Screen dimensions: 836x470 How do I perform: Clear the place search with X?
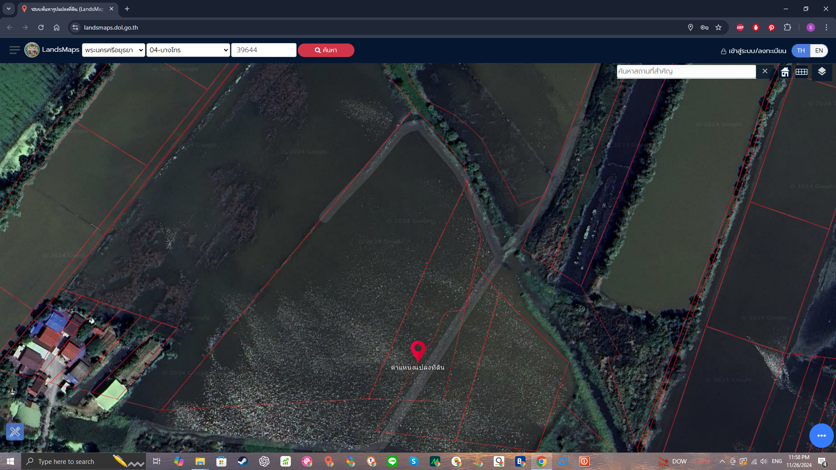(765, 71)
